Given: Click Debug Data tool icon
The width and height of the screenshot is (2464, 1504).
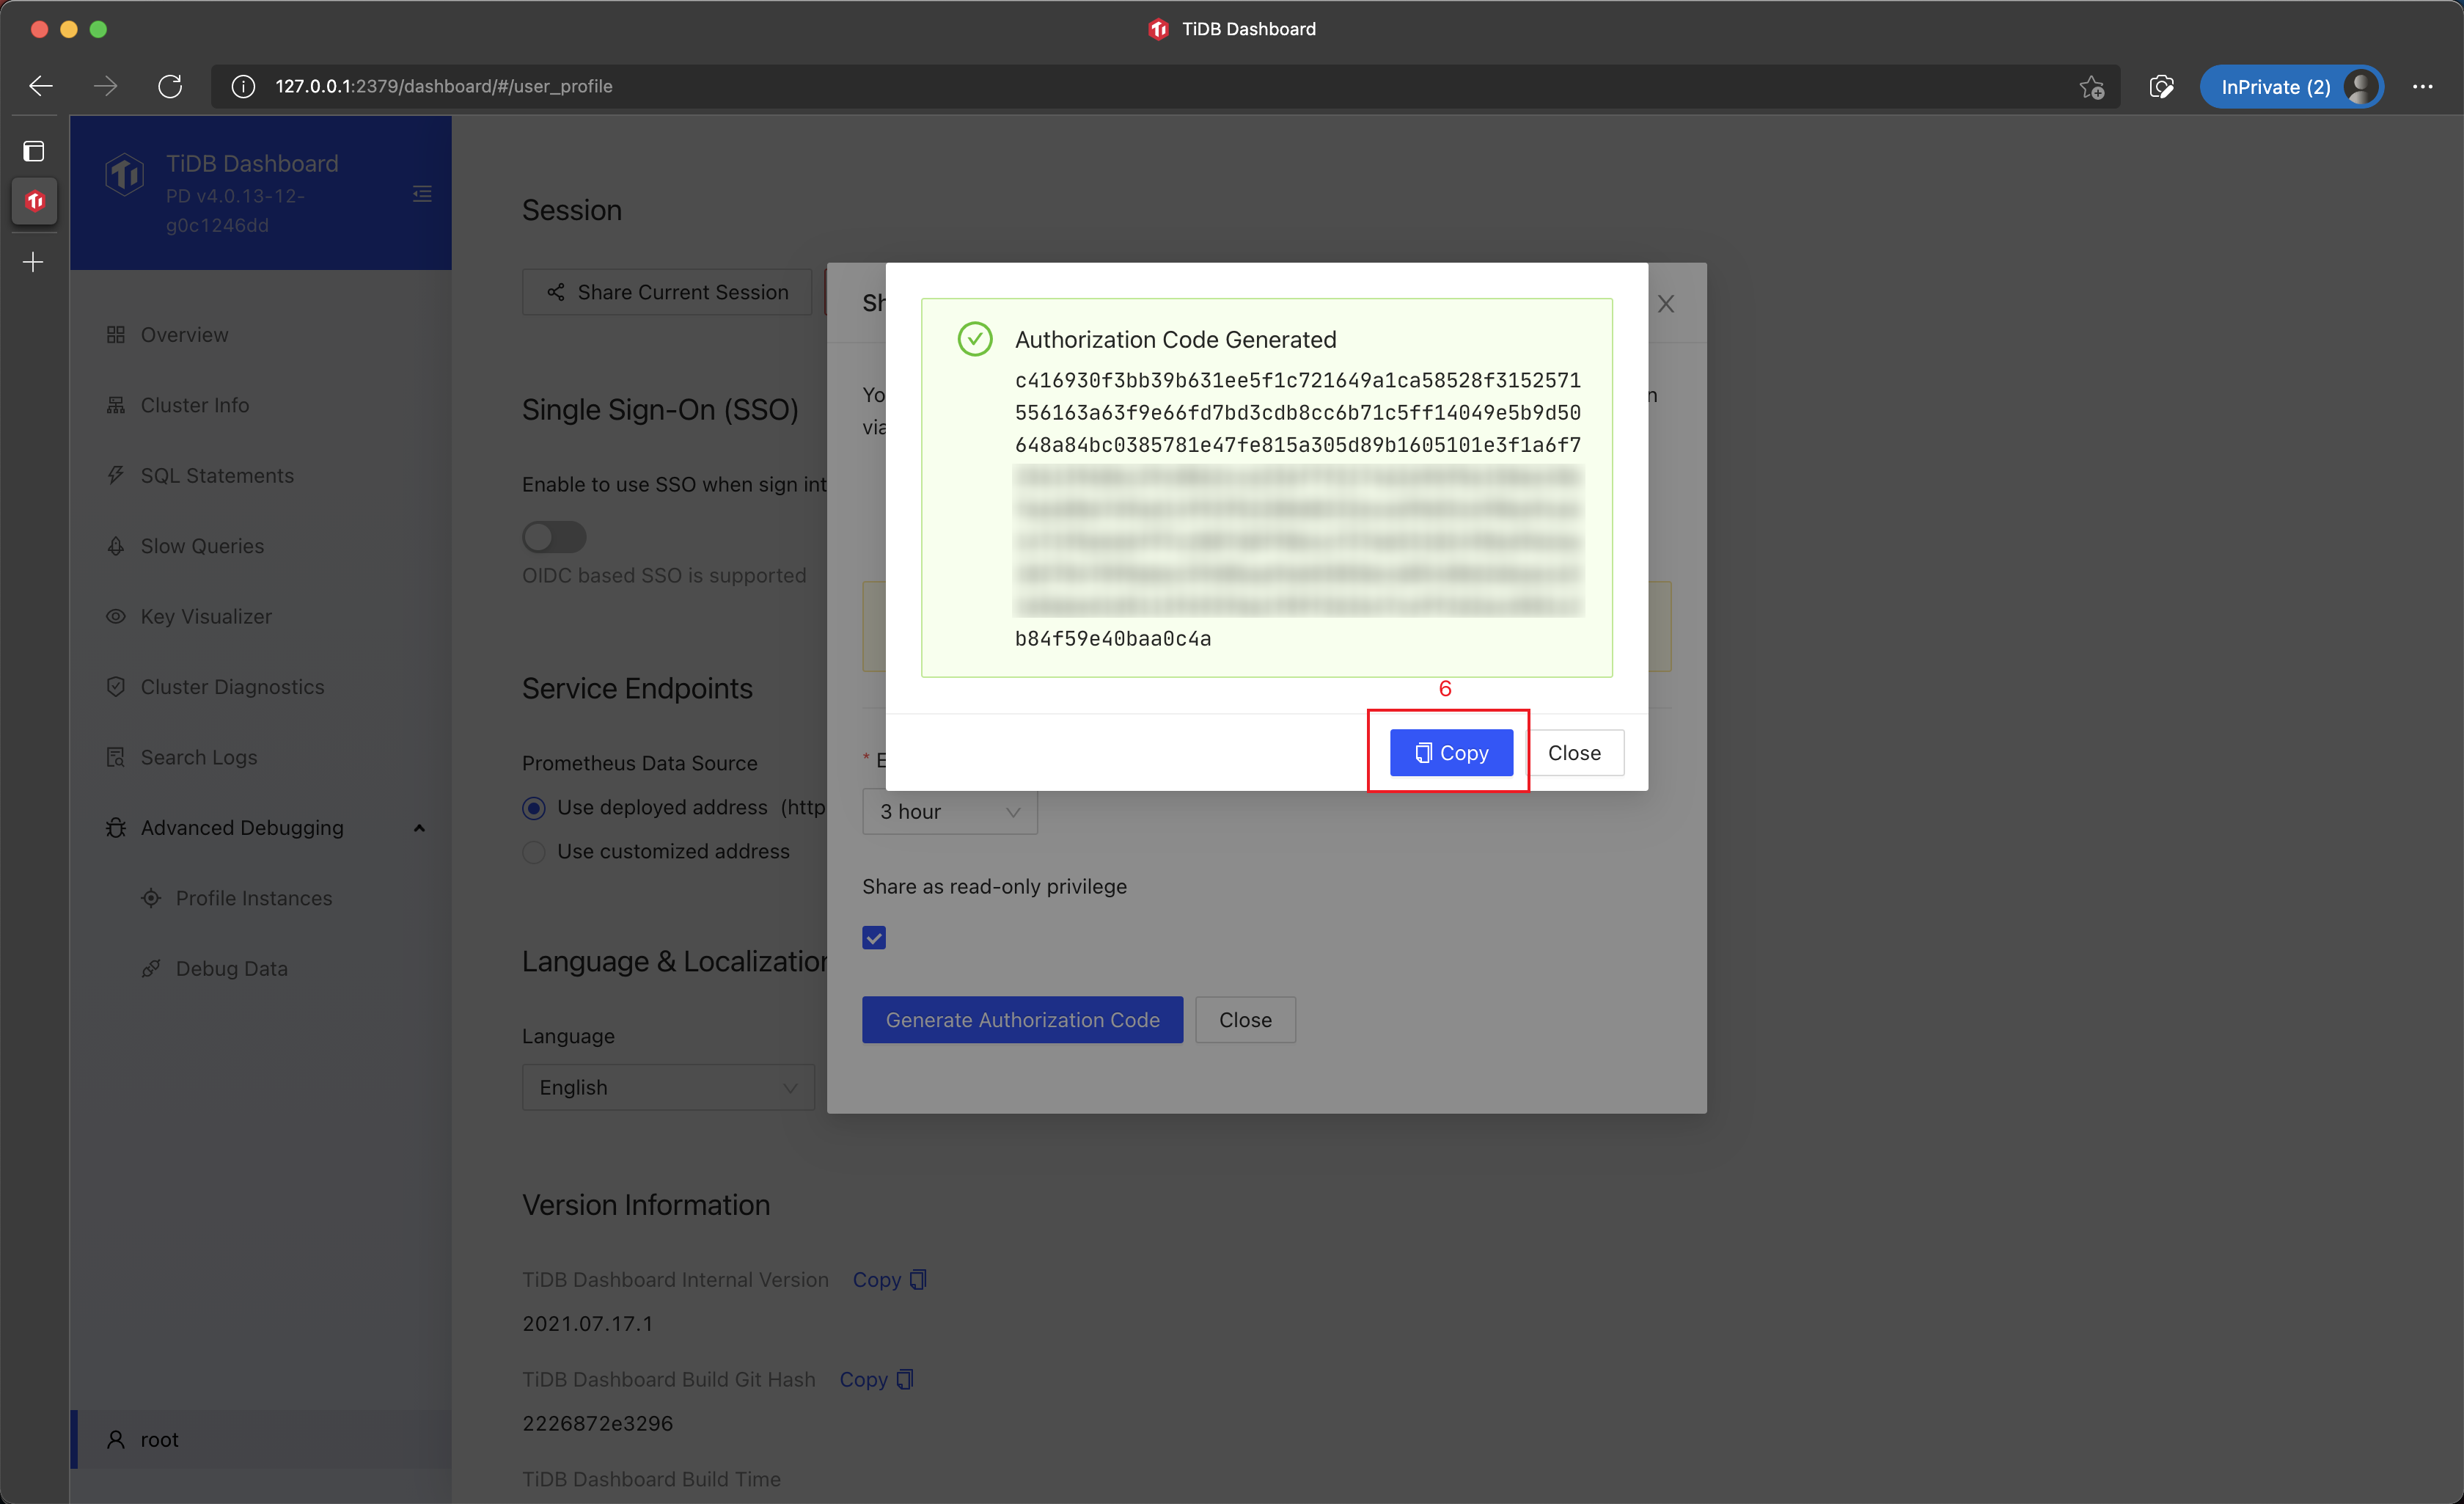Looking at the screenshot, I should [151, 968].
